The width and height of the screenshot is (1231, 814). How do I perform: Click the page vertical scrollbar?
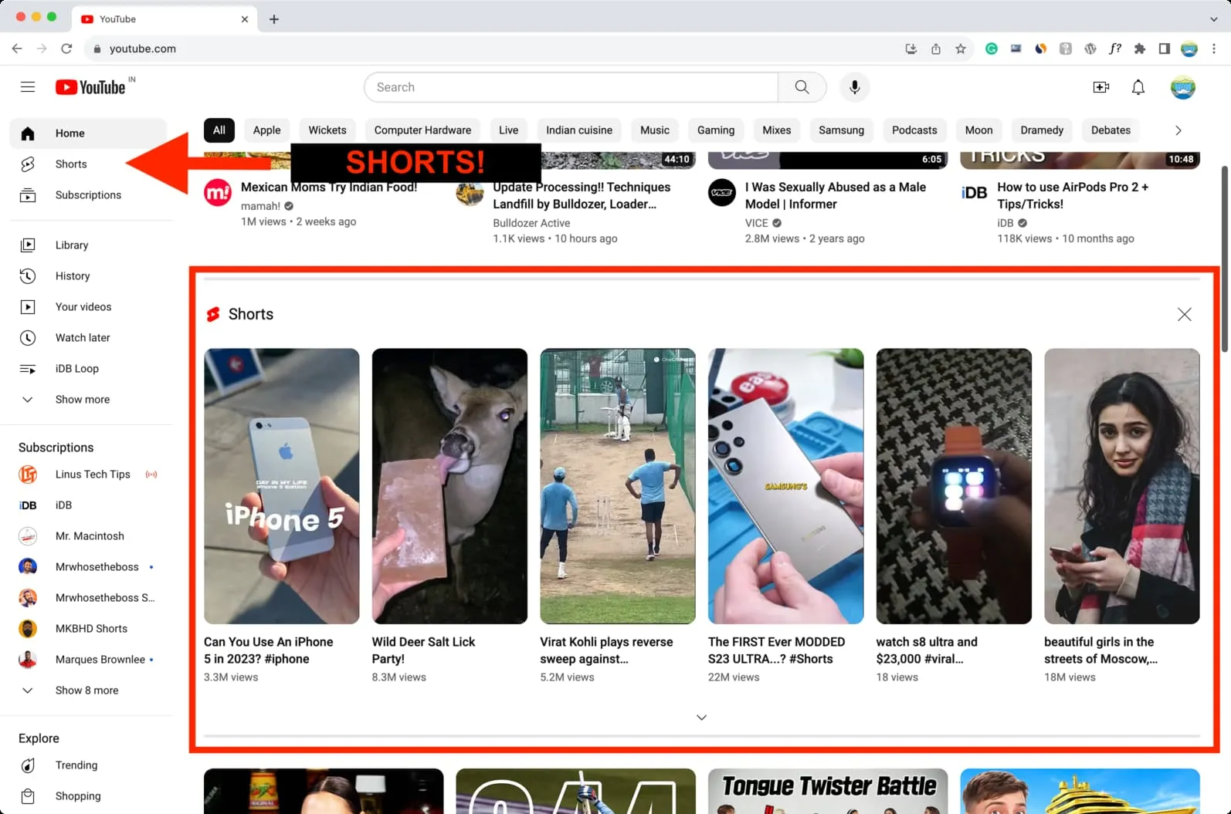[x=1226, y=258]
